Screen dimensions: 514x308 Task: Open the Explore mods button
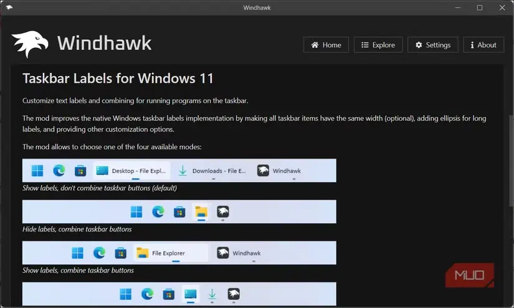point(378,45)
